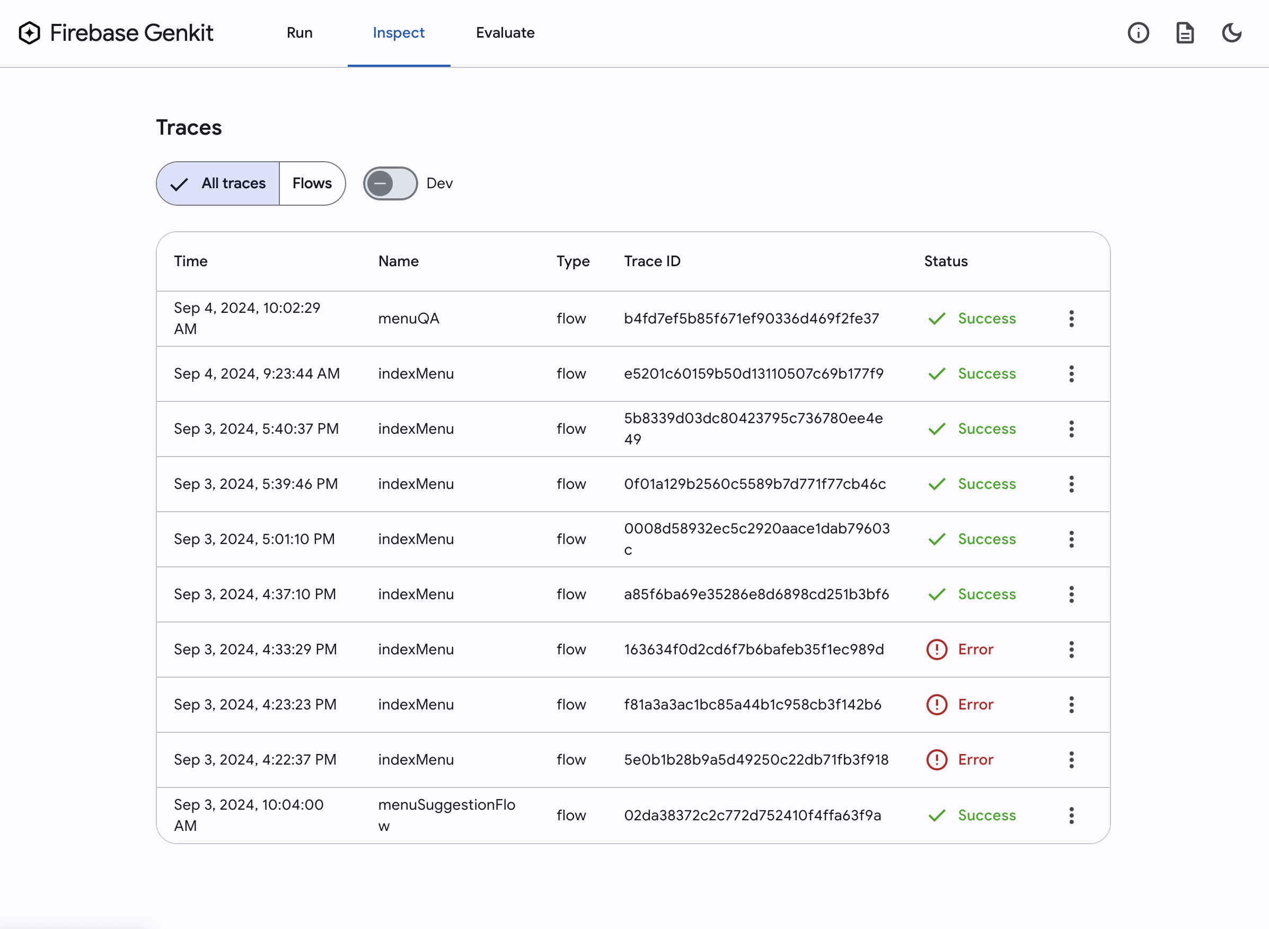Switch to the Run tab
Screen dimensions: 1269x929
click(x=299, y=33)
